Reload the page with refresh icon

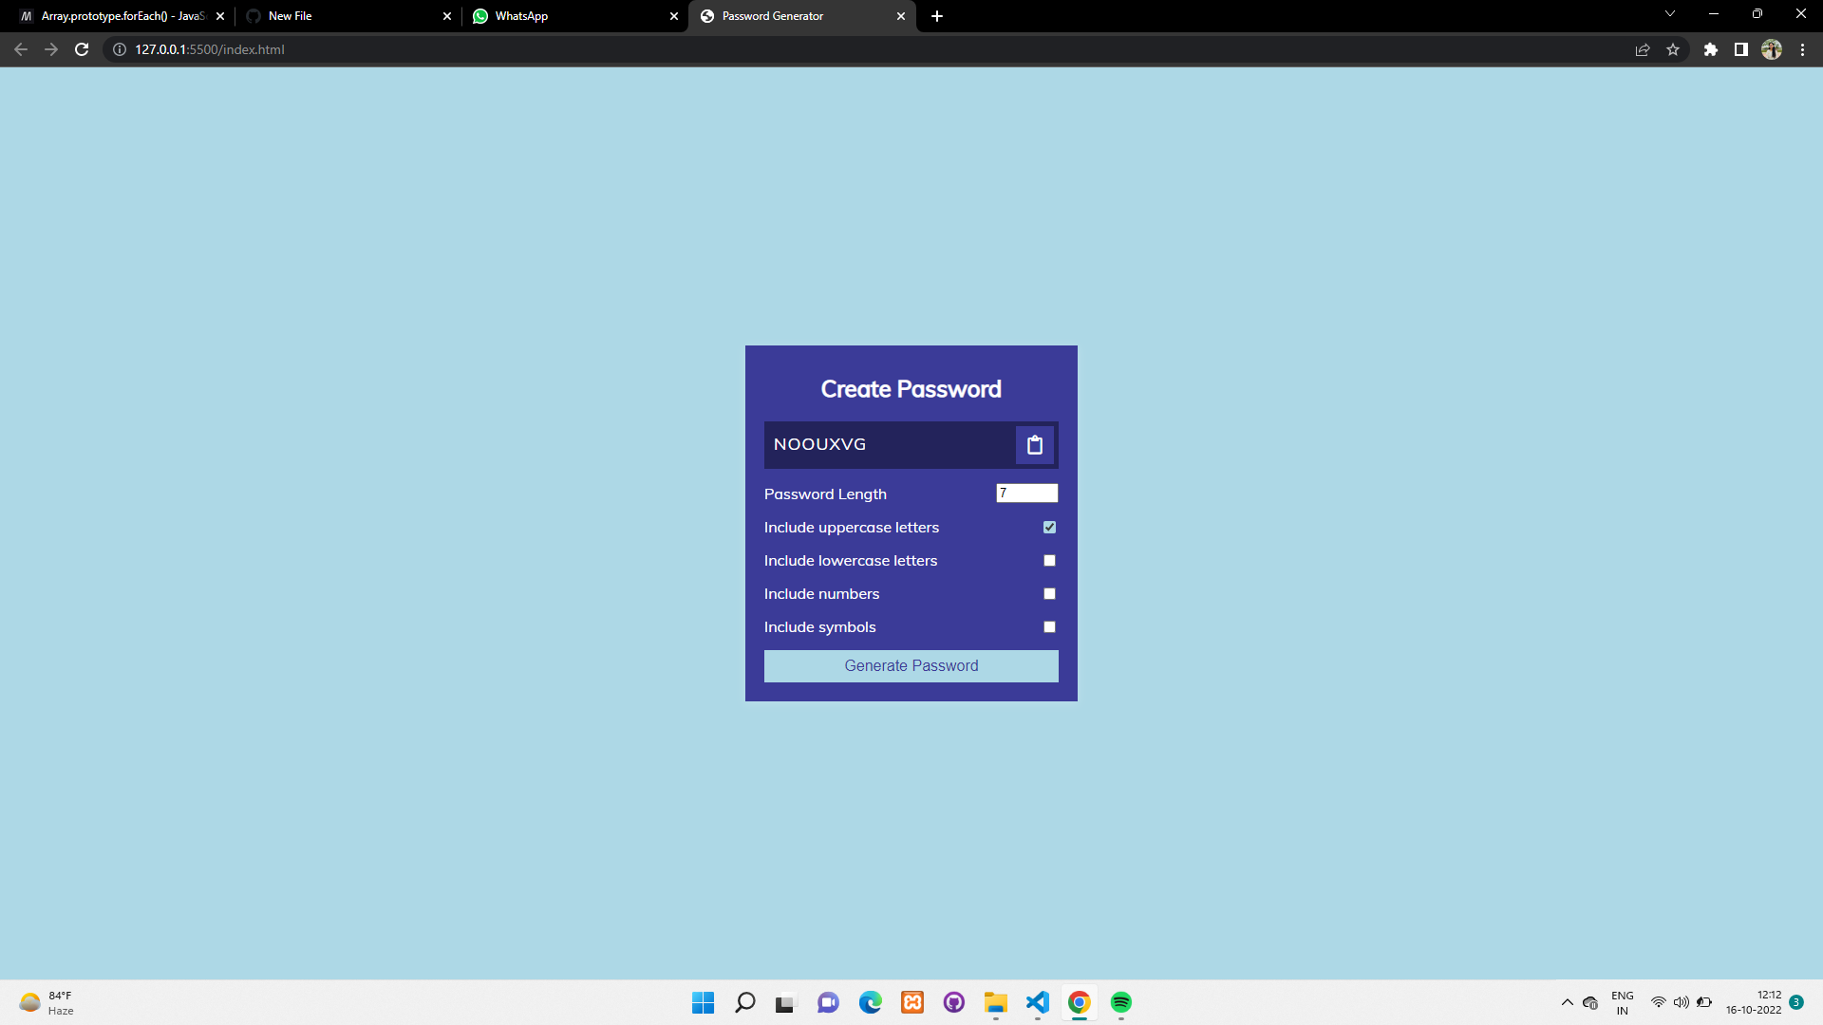point(82,49)
